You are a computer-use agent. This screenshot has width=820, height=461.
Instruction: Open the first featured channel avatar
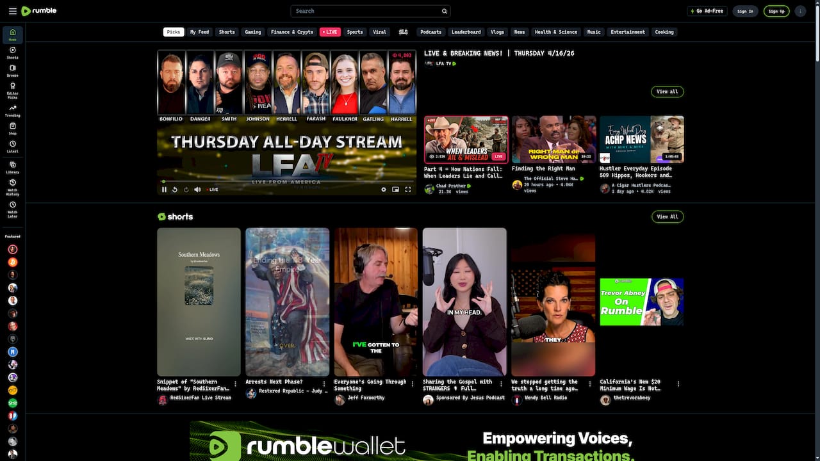click(12, 249)
